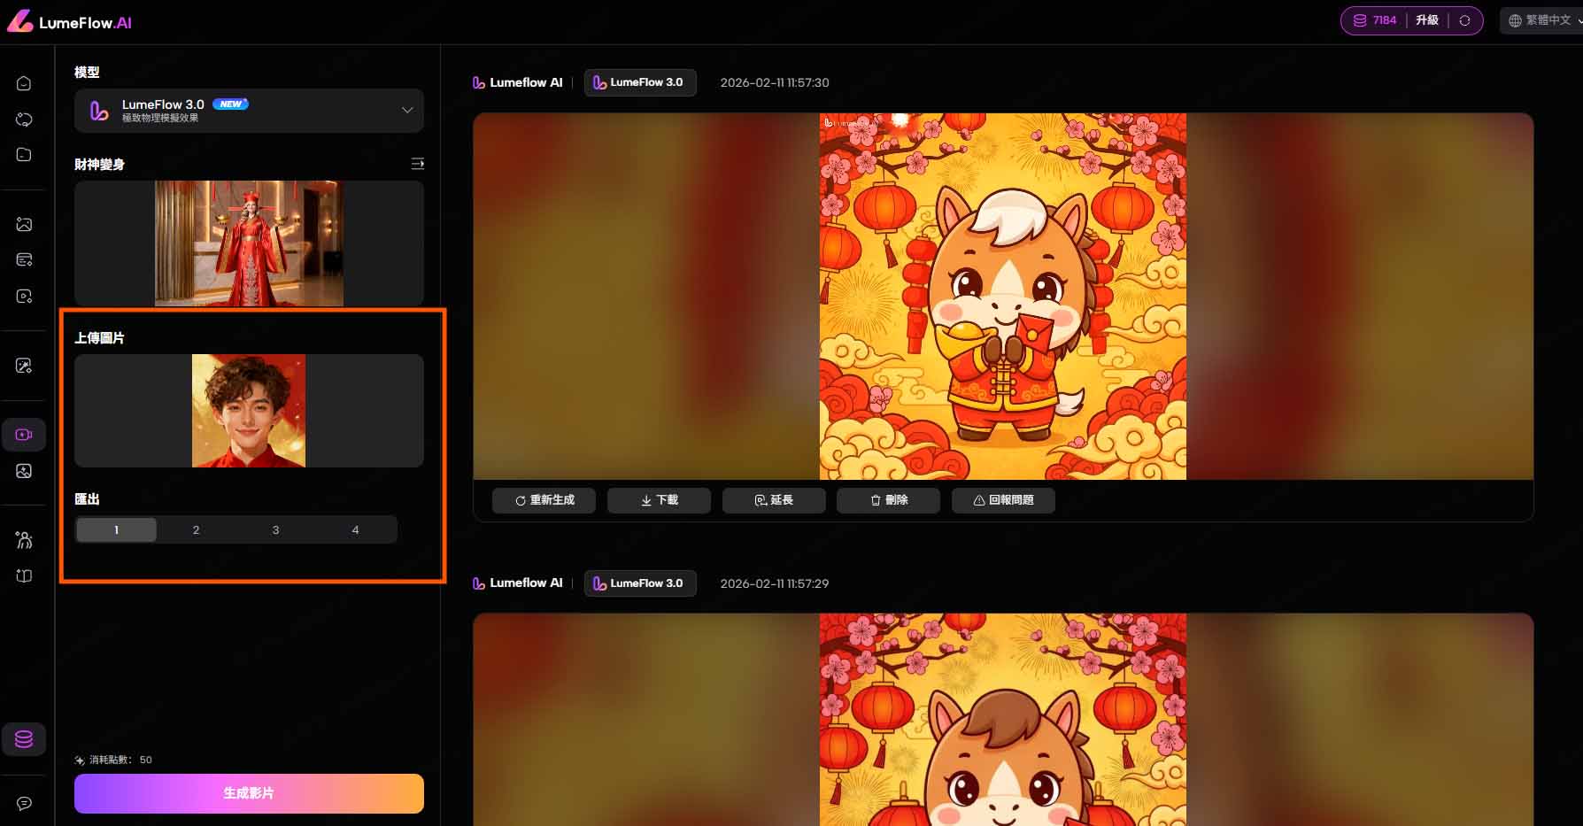Select export count 2
The image size is (1583, 826).
pos(196,529)
